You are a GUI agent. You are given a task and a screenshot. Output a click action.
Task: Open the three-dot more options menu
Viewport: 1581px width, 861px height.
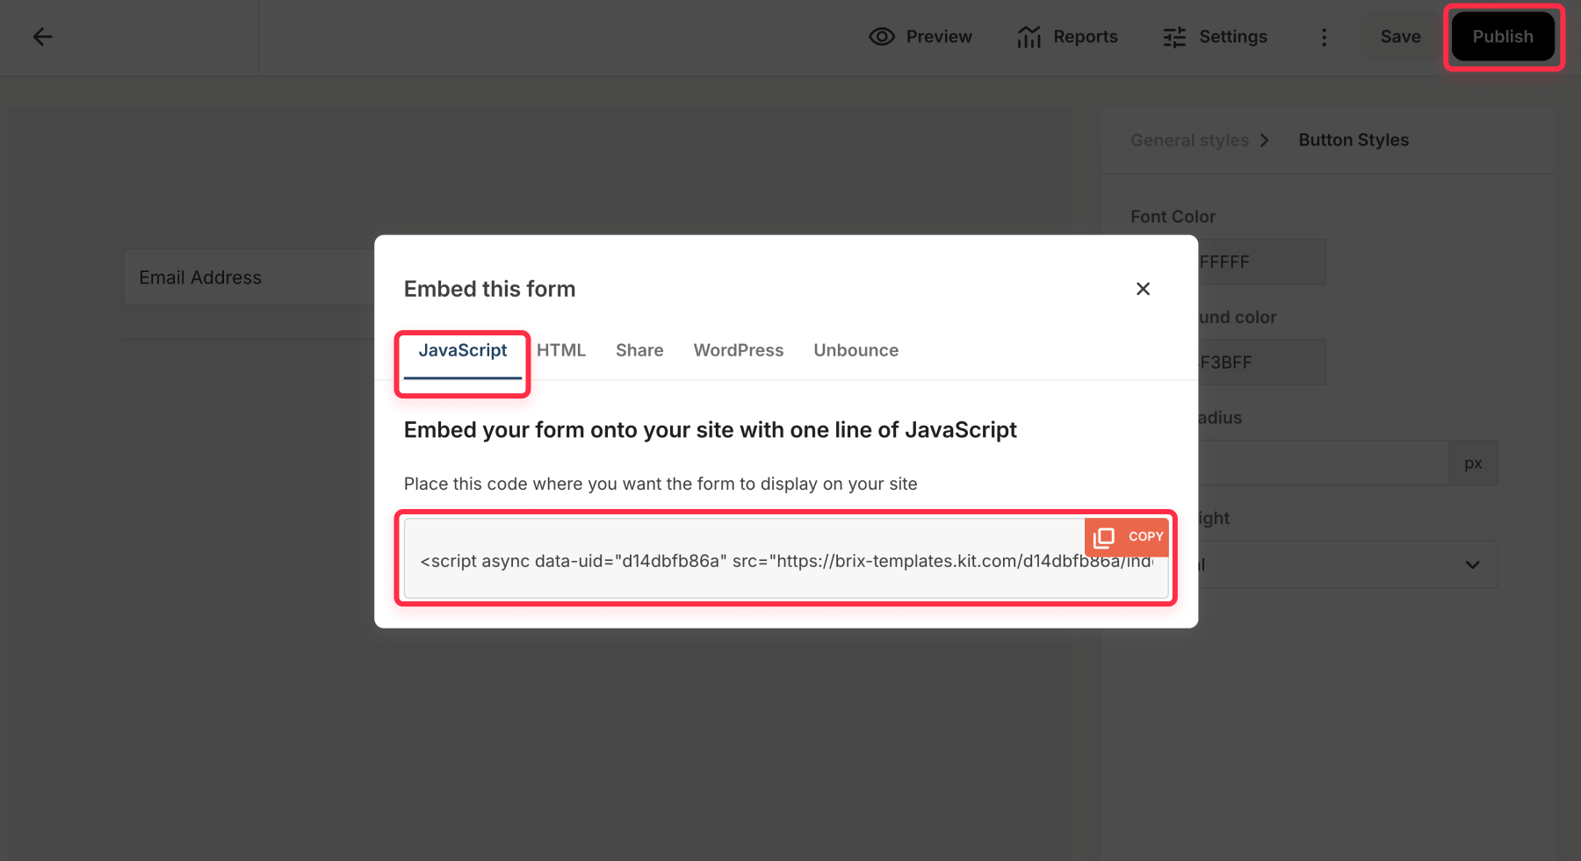click(x=1324, y=37)
